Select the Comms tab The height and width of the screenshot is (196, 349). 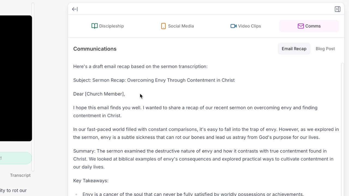click(x=309, y=26)
